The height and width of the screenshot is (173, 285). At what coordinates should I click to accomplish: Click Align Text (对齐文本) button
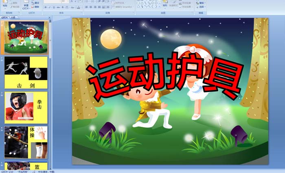click(118, 3)
